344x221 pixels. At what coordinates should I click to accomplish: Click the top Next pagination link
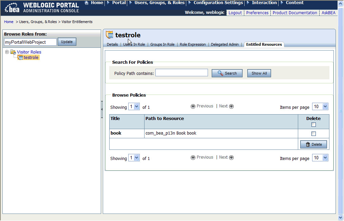coord(223,106)
